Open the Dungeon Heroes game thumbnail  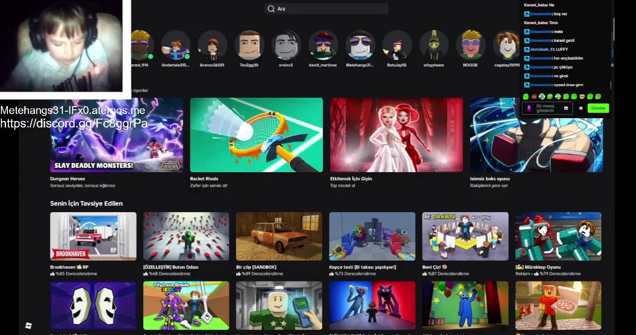[117, 135]
